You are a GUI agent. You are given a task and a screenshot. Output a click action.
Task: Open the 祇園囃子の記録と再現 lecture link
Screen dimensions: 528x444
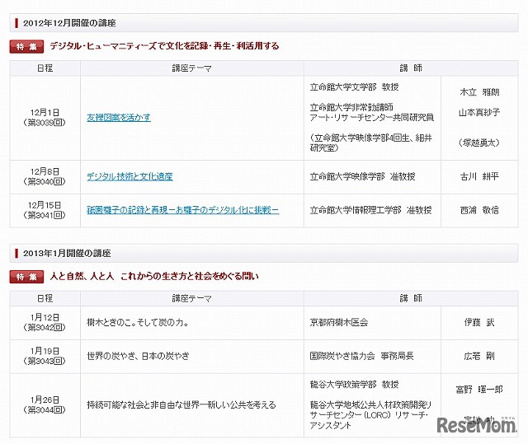pos(183,210)
